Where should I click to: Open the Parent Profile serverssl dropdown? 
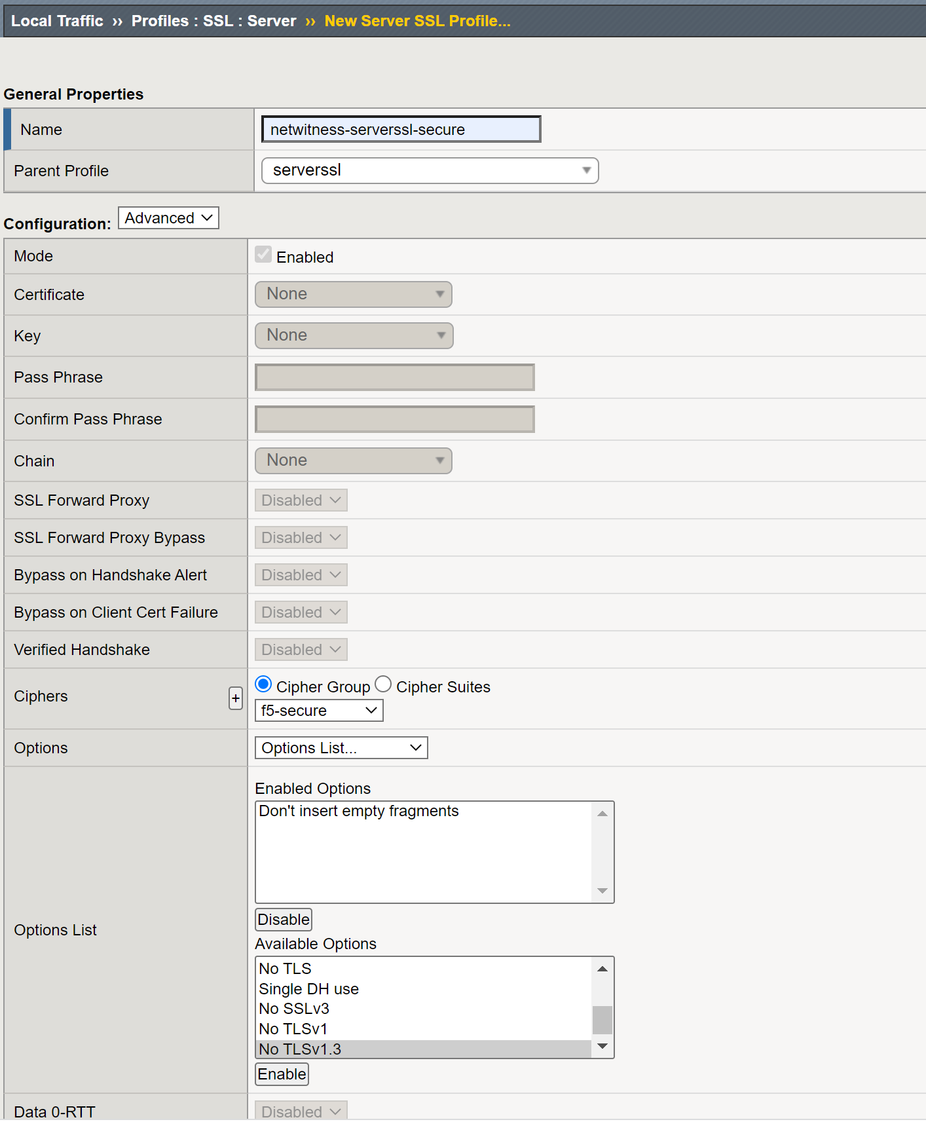tap(430, 171)
